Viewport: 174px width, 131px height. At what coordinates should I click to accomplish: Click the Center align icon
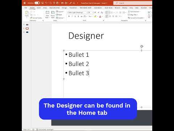tap(110, 16)
